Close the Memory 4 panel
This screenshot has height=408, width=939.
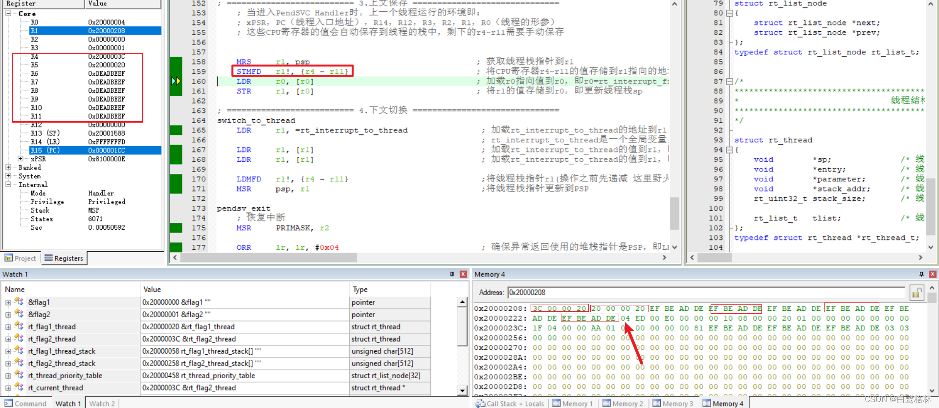coord(933,274)
